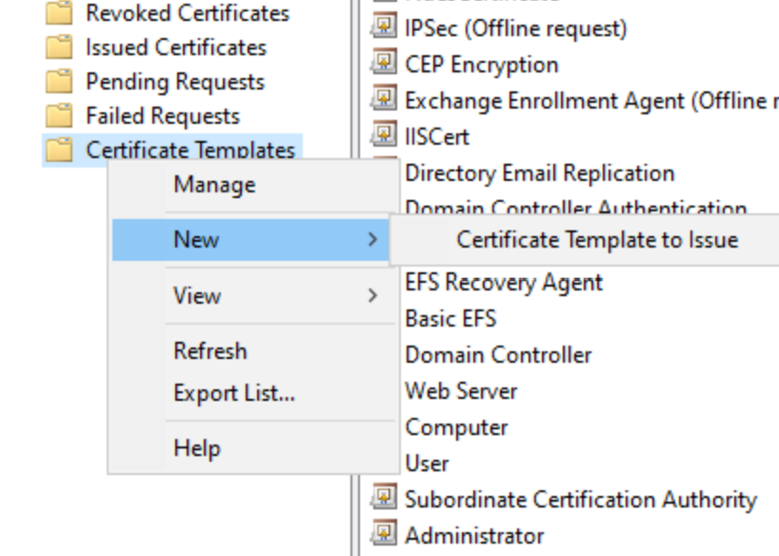The height and width of the screenshot is (556, 779).
Task: Click the Pending Requests folder icon
Action: click(x=59, y=82)
